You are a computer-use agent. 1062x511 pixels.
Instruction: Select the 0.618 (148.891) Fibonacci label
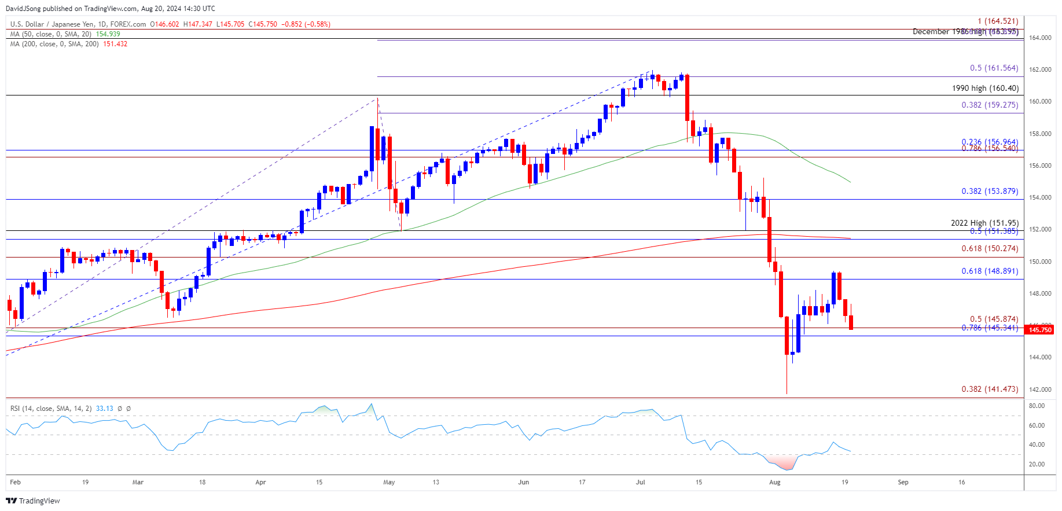pos(990,271)
